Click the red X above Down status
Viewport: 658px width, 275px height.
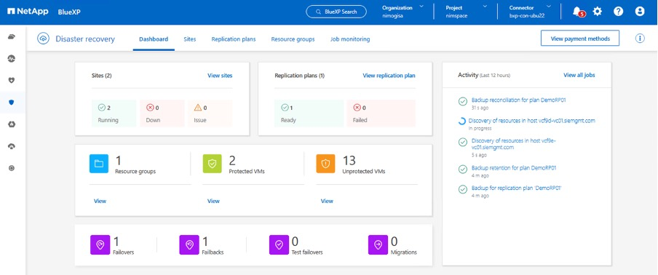(x=150, y=108)
